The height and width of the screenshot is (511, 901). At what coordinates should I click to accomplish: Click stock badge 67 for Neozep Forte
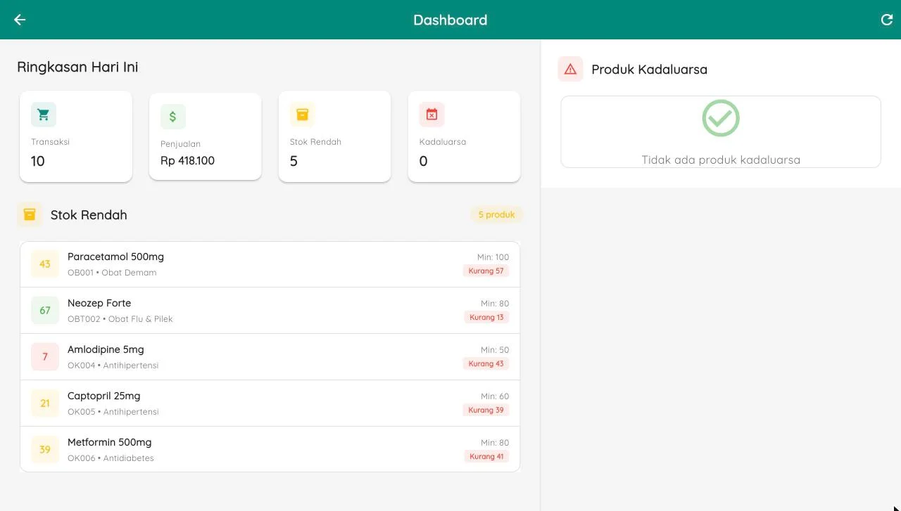[x=45, y=311]
